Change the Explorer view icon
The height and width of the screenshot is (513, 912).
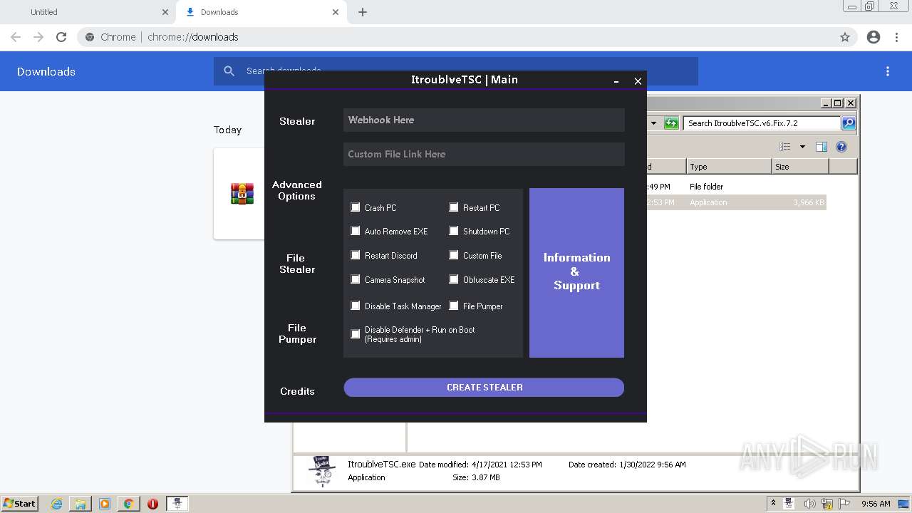coord(785,147)
